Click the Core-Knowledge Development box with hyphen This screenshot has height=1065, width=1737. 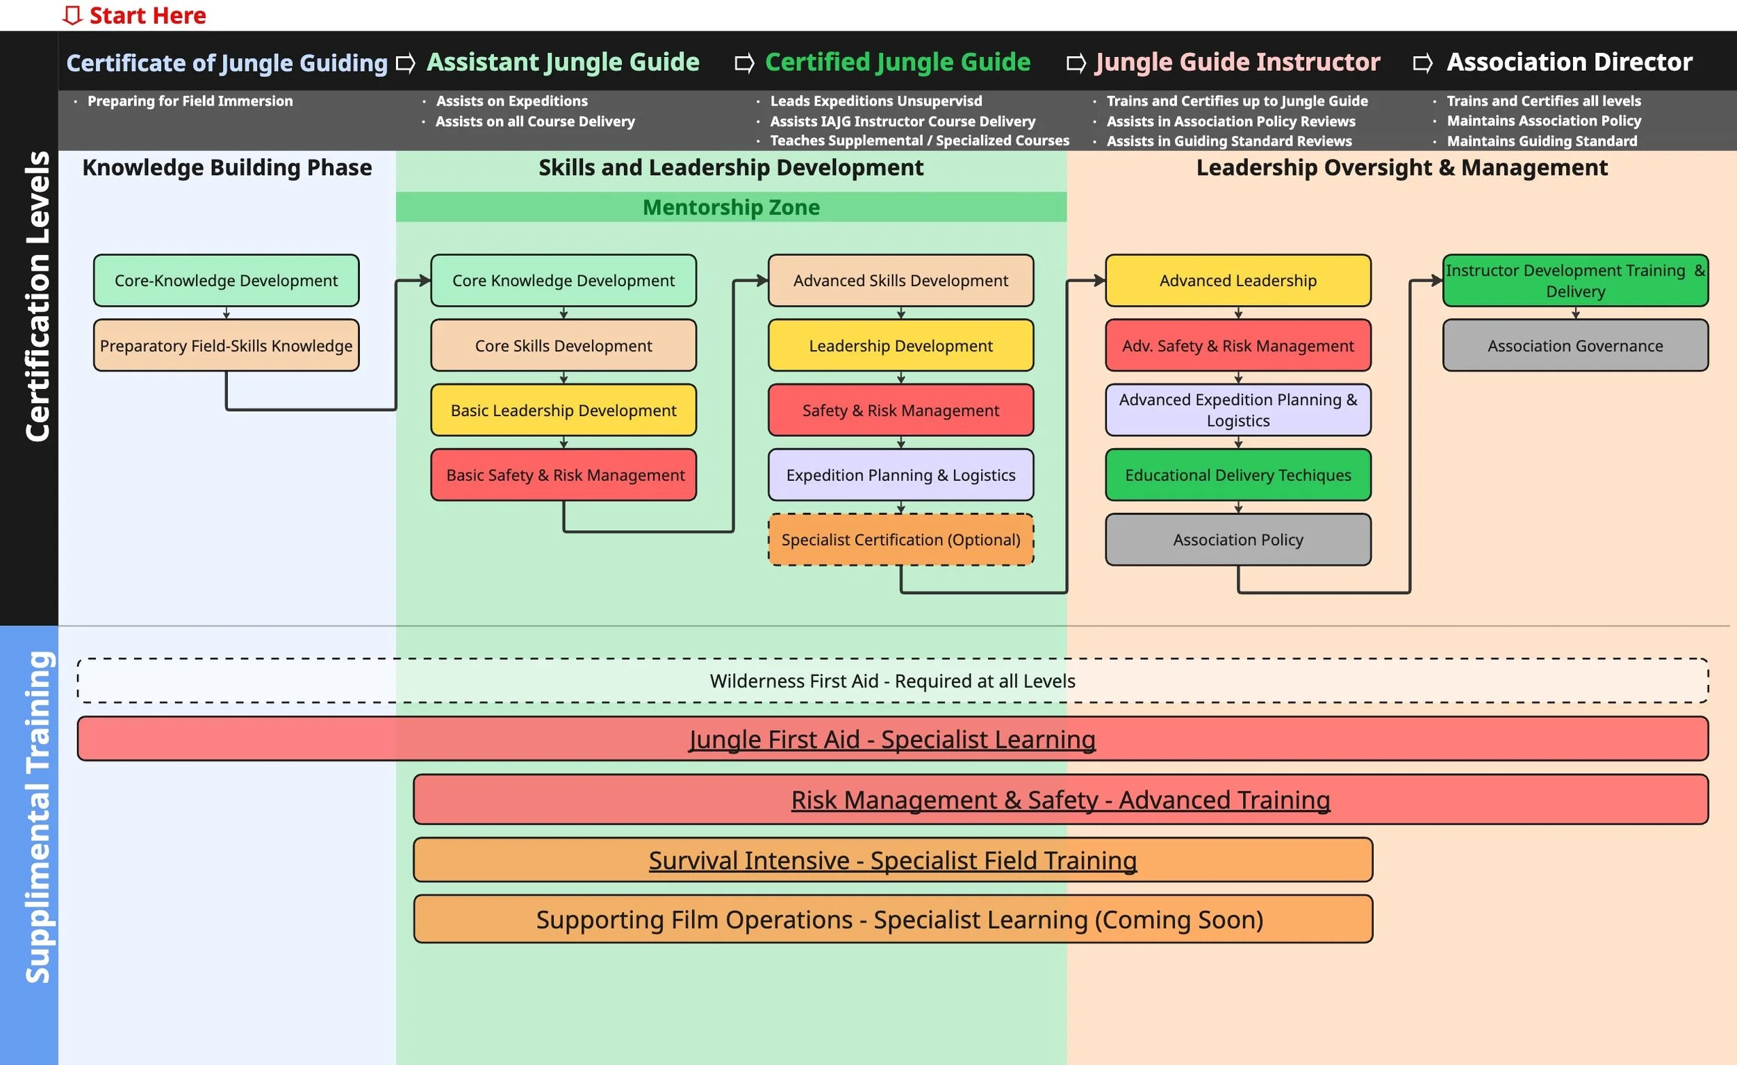[227, 281]
